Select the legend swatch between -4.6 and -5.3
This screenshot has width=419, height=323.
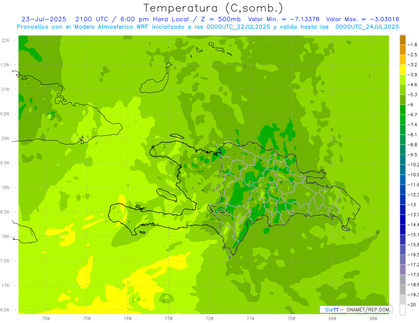click(403, 90)
